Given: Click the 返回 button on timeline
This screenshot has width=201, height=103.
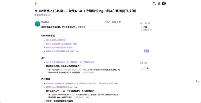Looking at the screenshot, I should coord(146,51).
